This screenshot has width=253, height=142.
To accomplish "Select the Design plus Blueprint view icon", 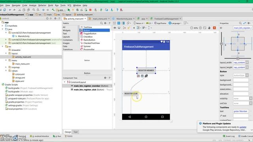I will point(123,23).
